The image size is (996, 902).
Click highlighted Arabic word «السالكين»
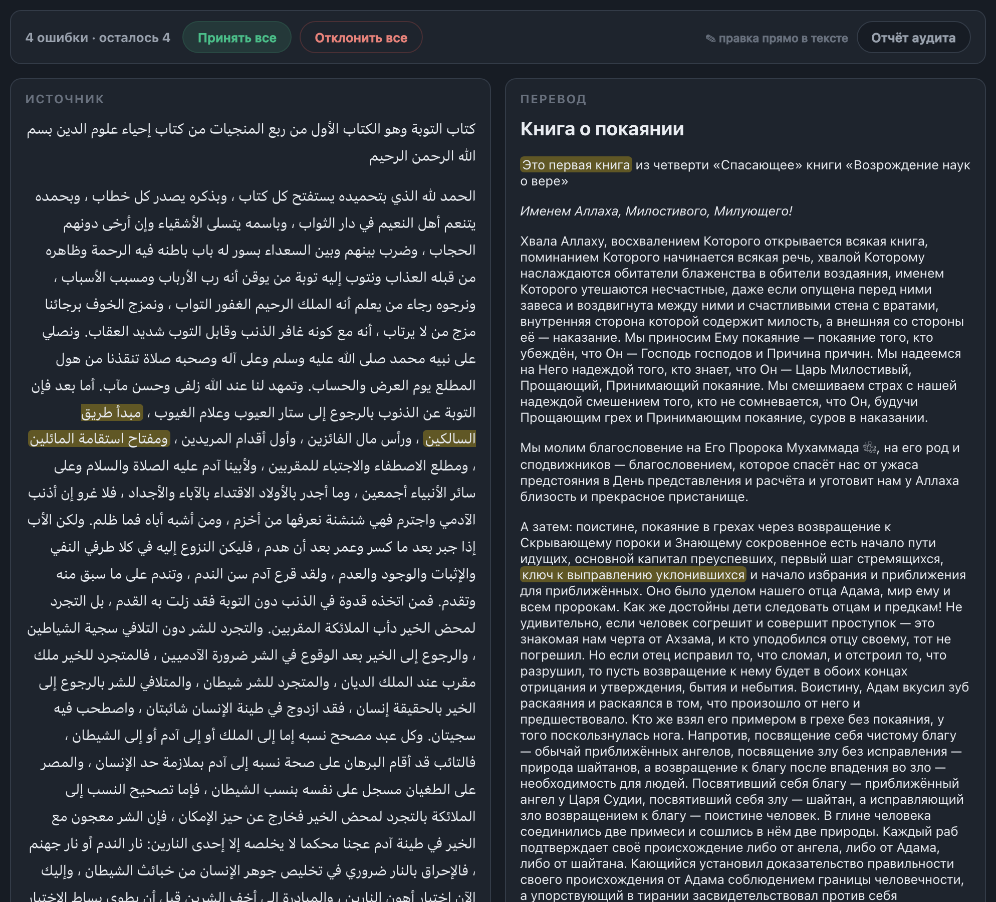point(449,439)
